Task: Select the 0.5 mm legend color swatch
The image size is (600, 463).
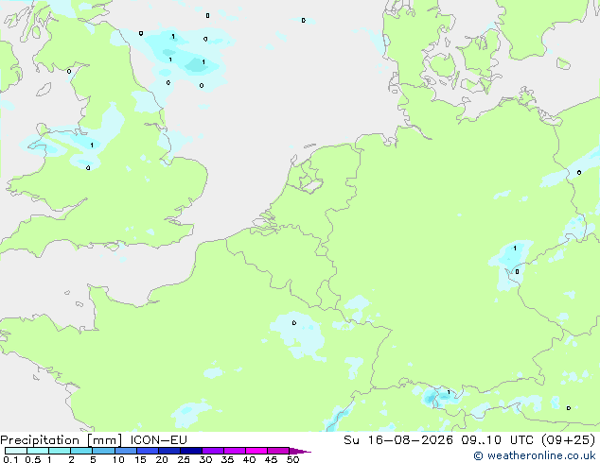Action: click(38, 451)
